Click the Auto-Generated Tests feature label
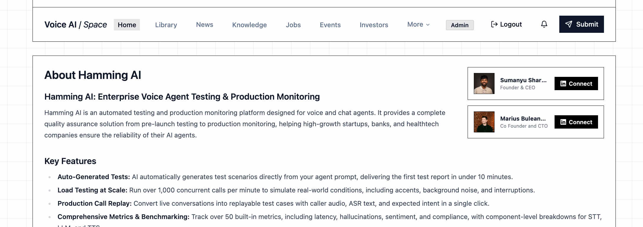Screen dimensions: 643x227 click(x=94, y=177)
